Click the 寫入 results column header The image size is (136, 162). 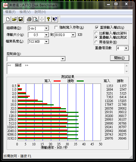click(x=107, y=81)
